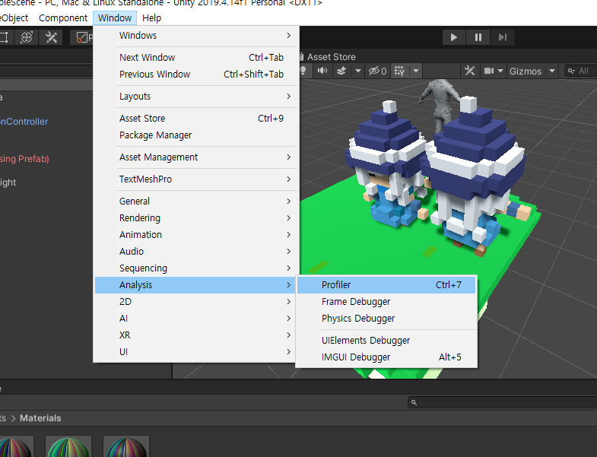Expand the Rendering submenu

pos(196,218)
